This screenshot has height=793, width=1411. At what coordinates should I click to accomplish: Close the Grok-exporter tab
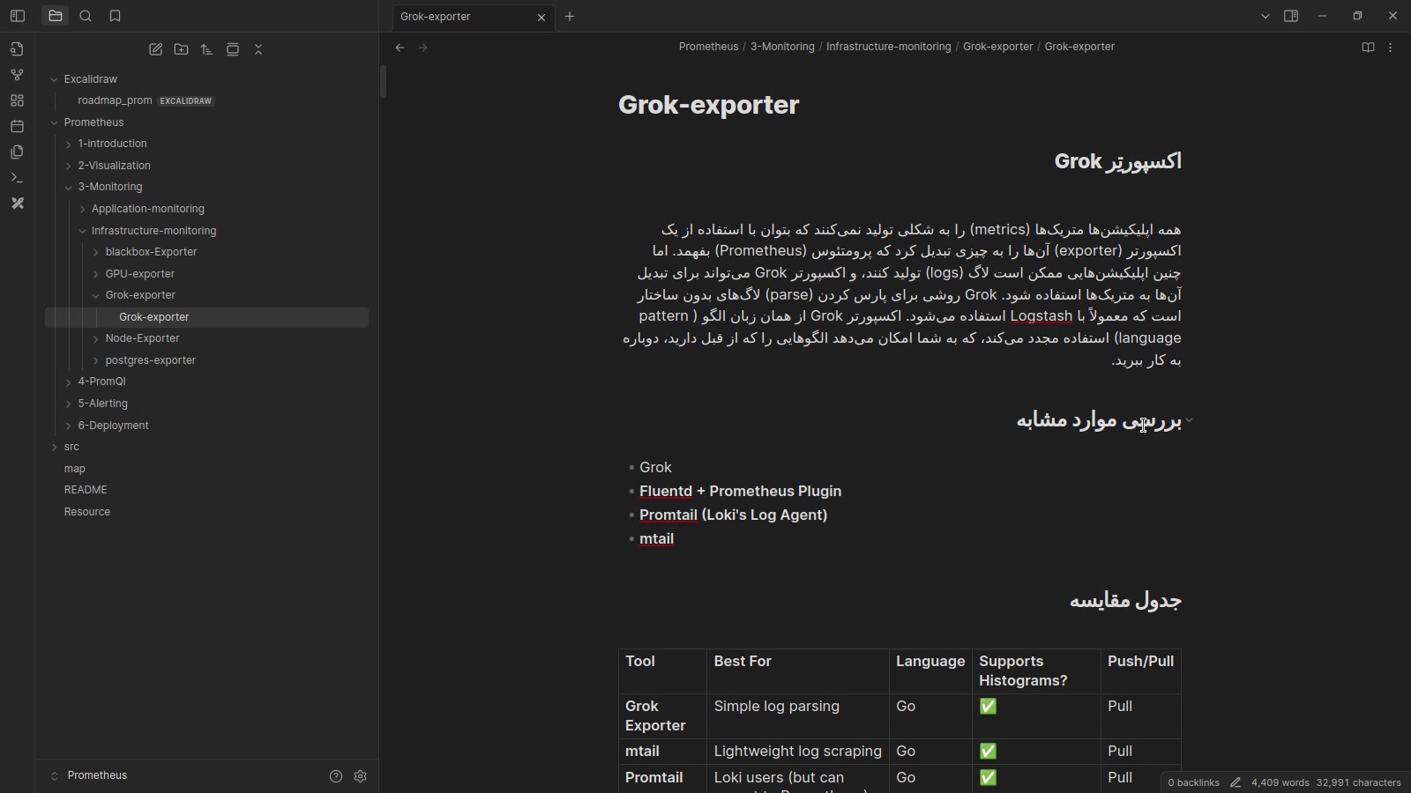pyautogui.click(x=541, y=17)
